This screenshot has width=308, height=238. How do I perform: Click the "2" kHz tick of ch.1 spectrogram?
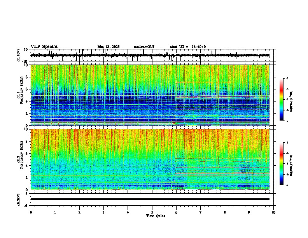pos(27,113)
